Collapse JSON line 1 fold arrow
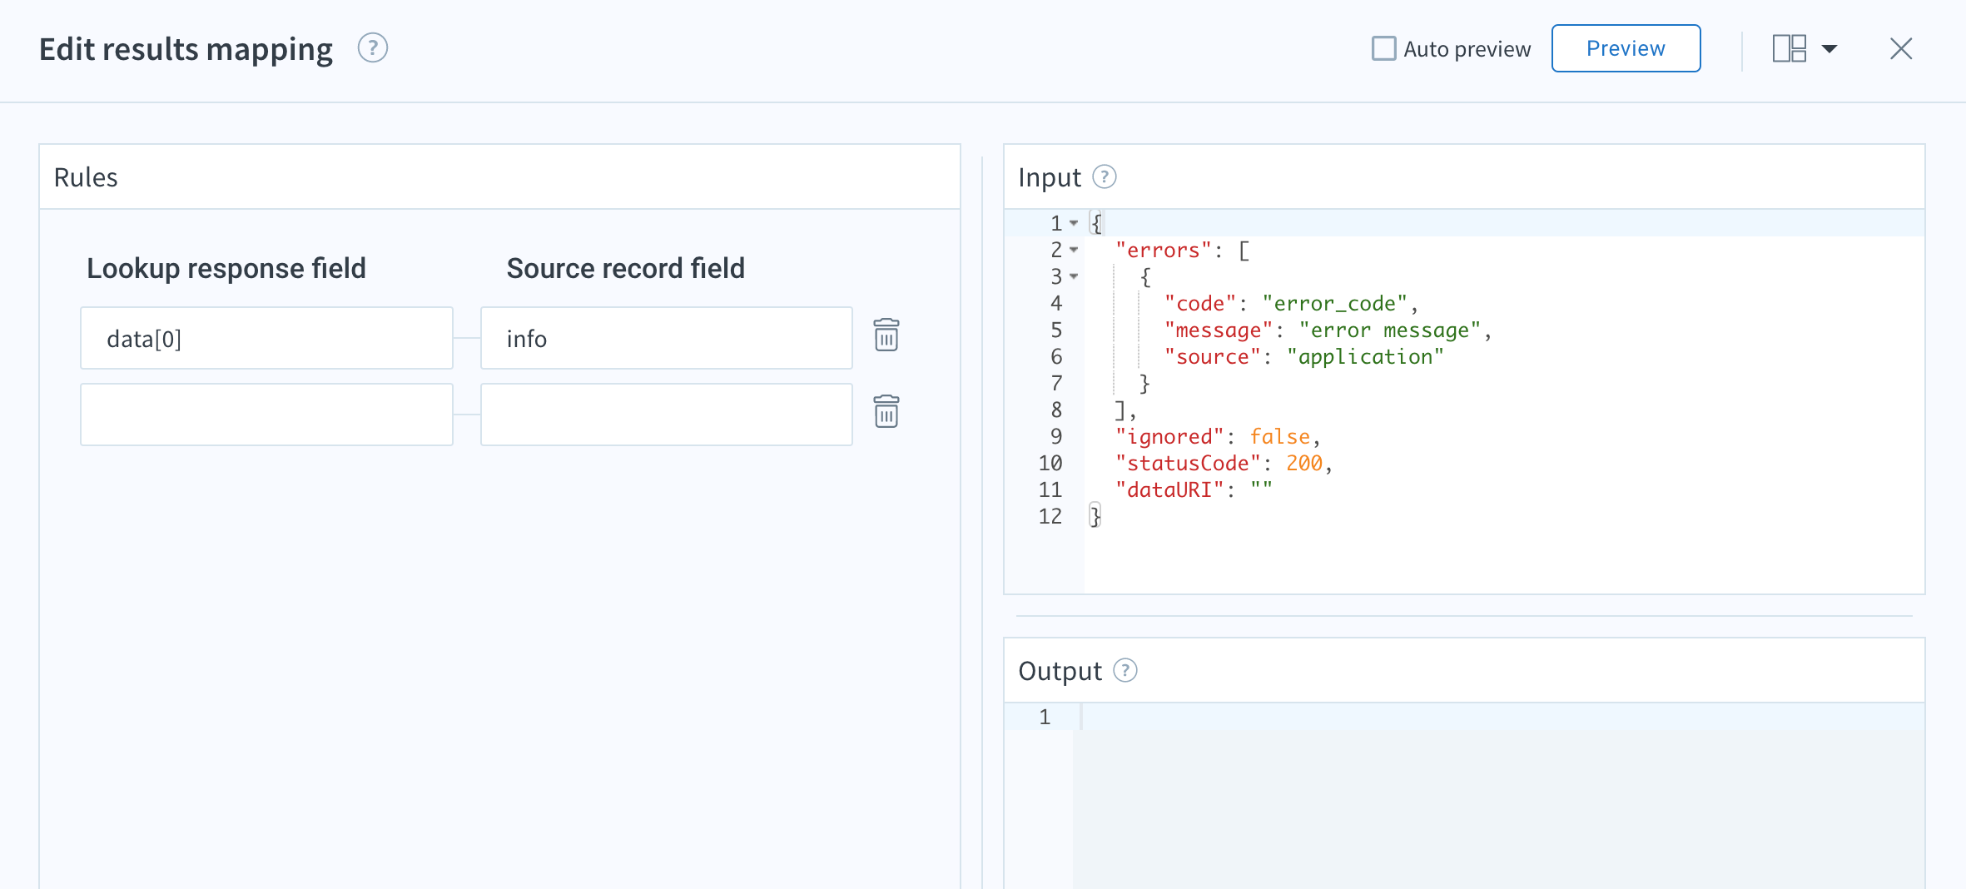The height and width of the screenshot is (889, 1966). (1074, 223)
